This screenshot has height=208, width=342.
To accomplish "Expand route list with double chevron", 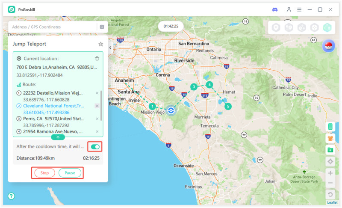I will click(x=58, y=137).
